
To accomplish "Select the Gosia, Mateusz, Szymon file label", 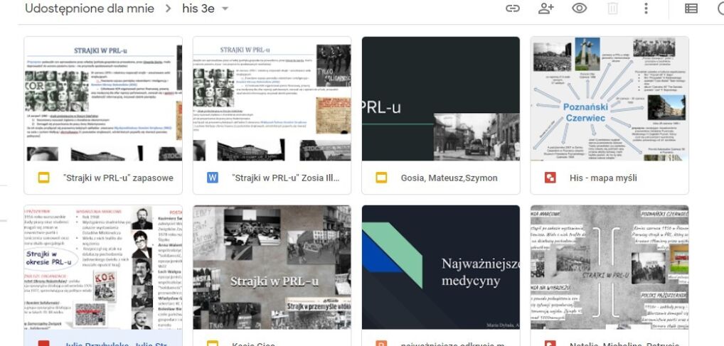I will (449, 178).
